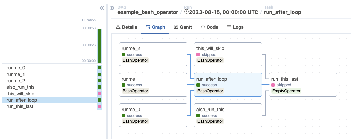Collapse the grid panel with double-chevron left
Screen dimensions: 351x139
[x=102, y=8]
